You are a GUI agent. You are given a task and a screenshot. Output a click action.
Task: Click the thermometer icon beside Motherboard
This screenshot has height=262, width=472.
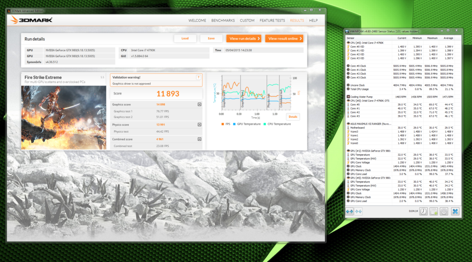pyautogui.click(x=348, y=128)
